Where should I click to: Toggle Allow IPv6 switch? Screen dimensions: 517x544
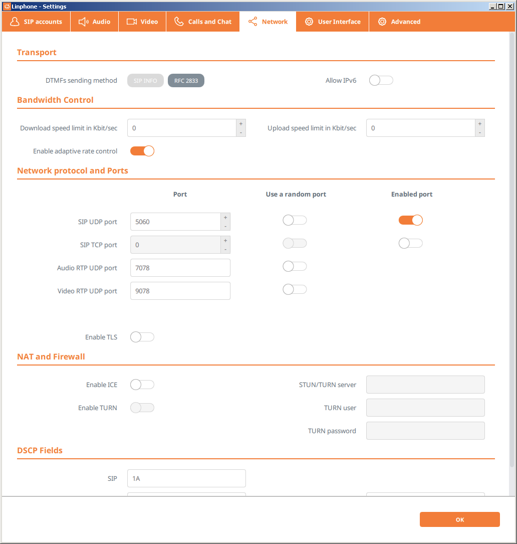381,81
